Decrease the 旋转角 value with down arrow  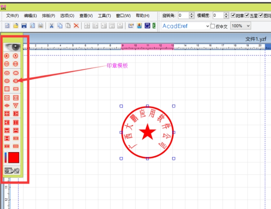click(192, 17)
